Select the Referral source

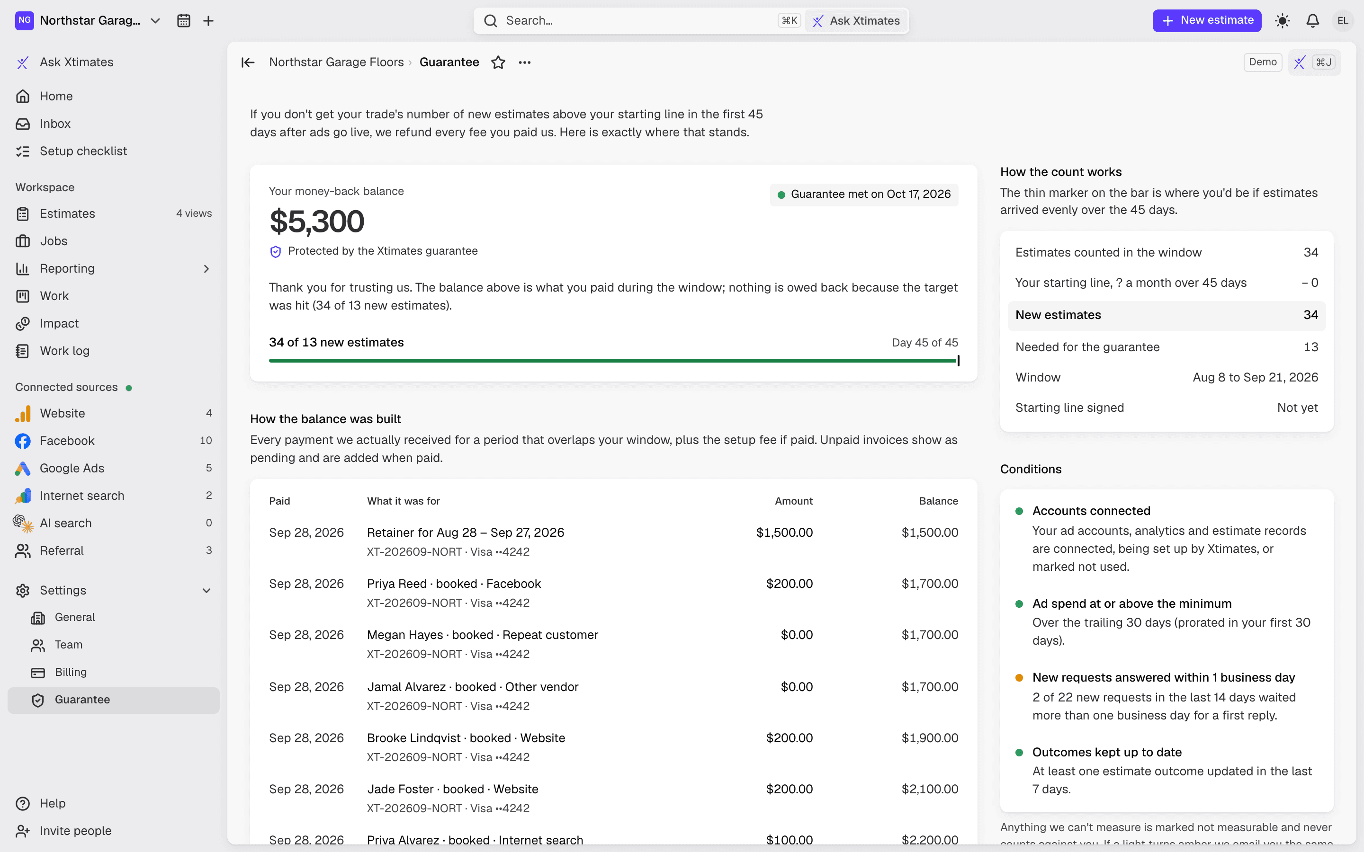point(113,551)
